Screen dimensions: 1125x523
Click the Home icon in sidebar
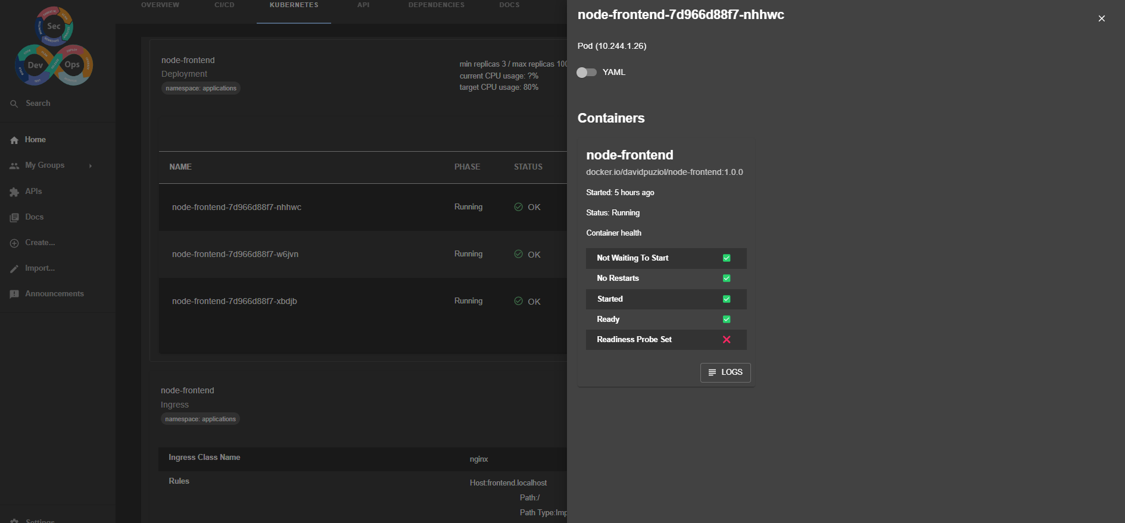click(x=14, y=140)
